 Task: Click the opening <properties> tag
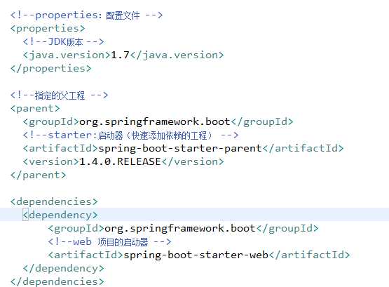click(48, 29)
